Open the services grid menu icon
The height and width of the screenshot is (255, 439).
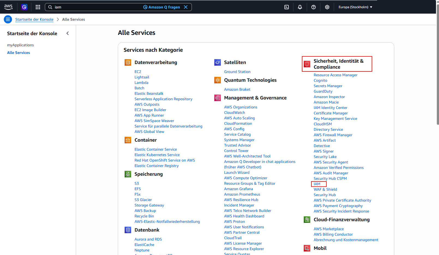[x=38, y=7]
